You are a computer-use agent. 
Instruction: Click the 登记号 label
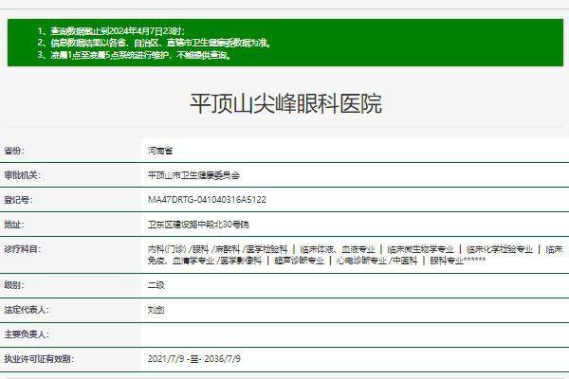(x=18, y=200)
